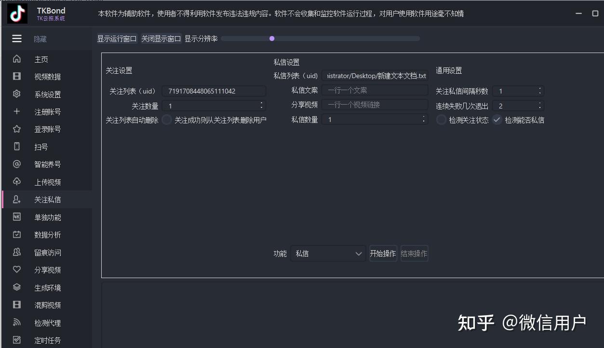
Task: Click the 分享视频 heart icon
Action: pyautogui.click(x=16, y=269)
